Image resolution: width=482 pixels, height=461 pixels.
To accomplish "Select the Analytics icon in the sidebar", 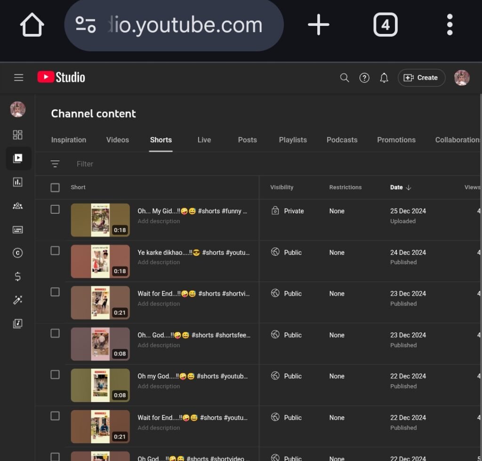I will (x=17, y=182).
